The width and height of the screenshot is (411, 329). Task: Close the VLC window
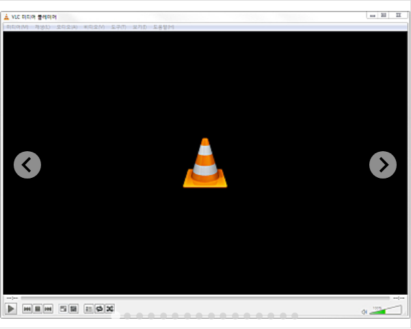(399, 16)
